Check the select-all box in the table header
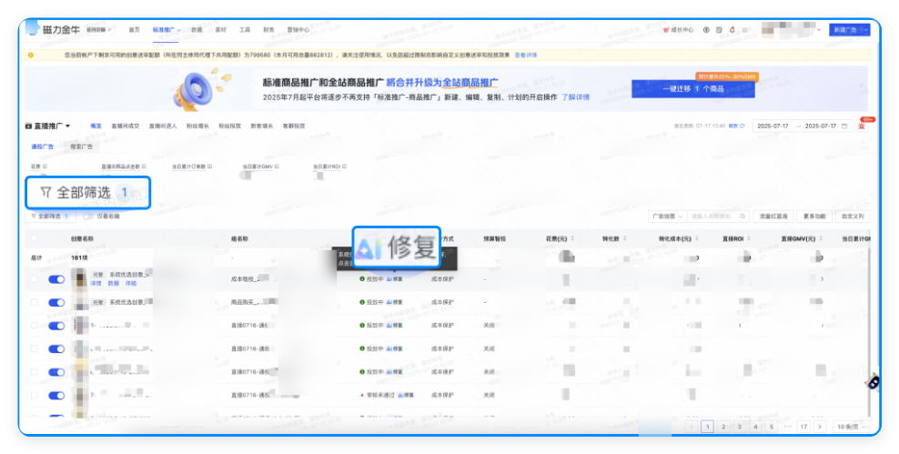This screenshot has width=899, height=454. tap(35, 239)
